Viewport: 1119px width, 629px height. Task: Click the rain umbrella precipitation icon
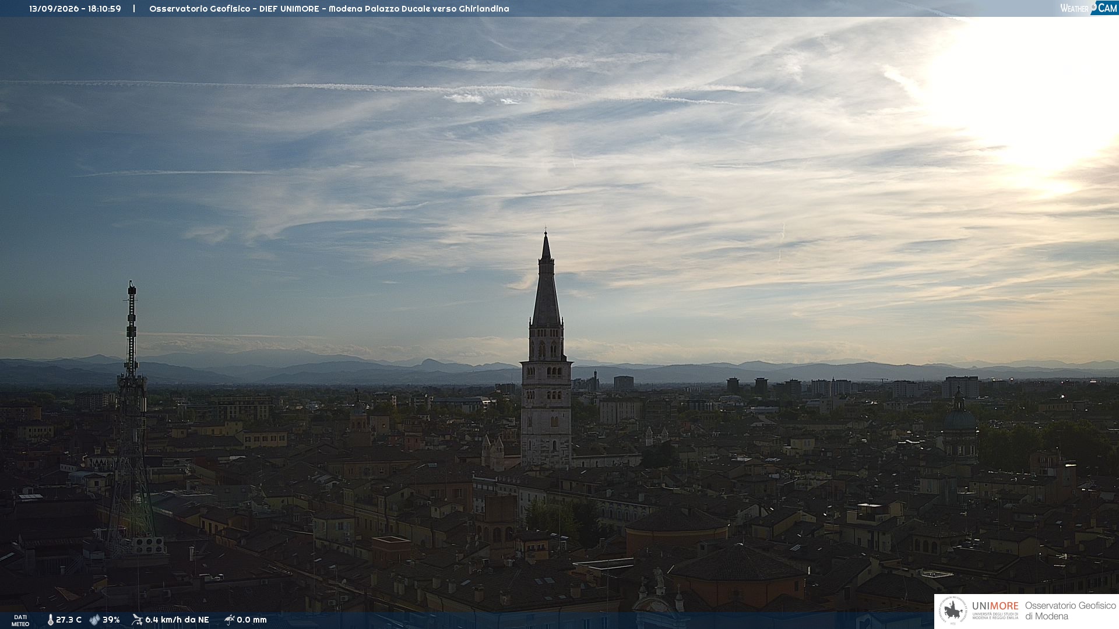[230, 620]
